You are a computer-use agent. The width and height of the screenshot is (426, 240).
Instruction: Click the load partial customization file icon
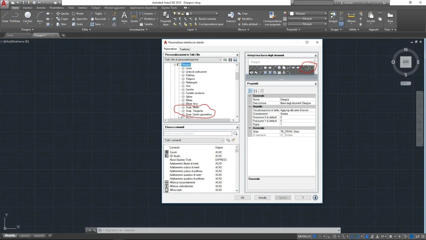coord(225,60)
